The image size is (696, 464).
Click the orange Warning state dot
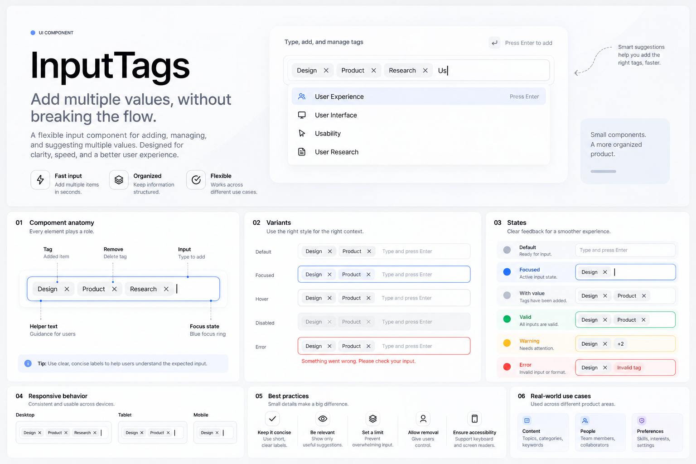tap(507, 343)
